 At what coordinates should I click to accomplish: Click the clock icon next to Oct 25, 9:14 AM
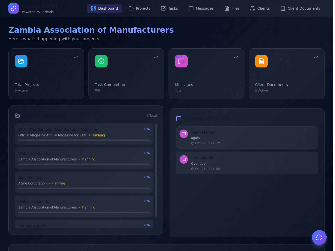193,169
